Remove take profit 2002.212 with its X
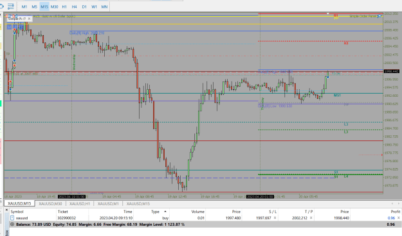The image size is (402, 236). 311,218
